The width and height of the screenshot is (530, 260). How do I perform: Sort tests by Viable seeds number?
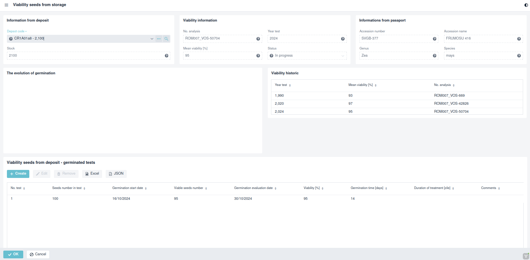[206, 188]
